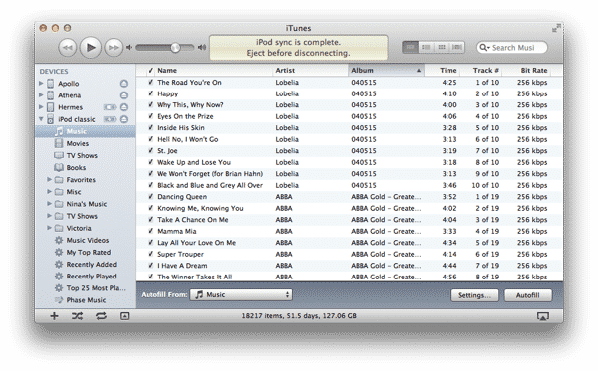Eject the Apollo device
Viewport: 598px width, 371px height.
(x=124, y=84)
